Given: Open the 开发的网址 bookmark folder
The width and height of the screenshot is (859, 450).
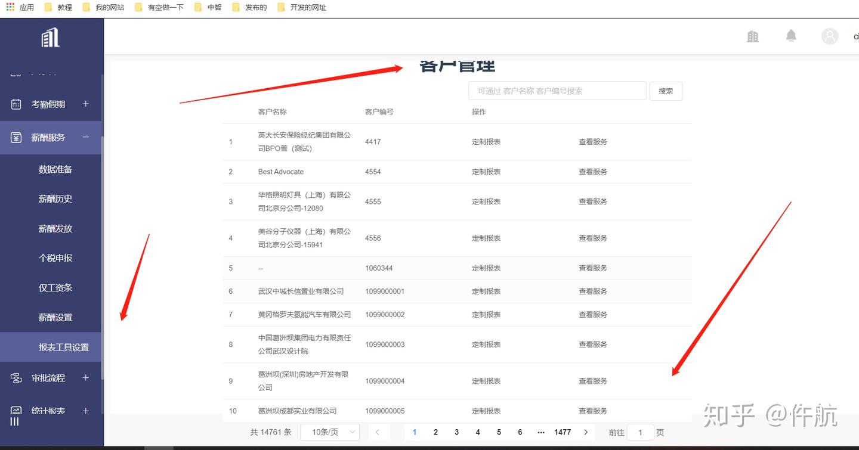Looking at the screenshot, I should pos(301,7).
